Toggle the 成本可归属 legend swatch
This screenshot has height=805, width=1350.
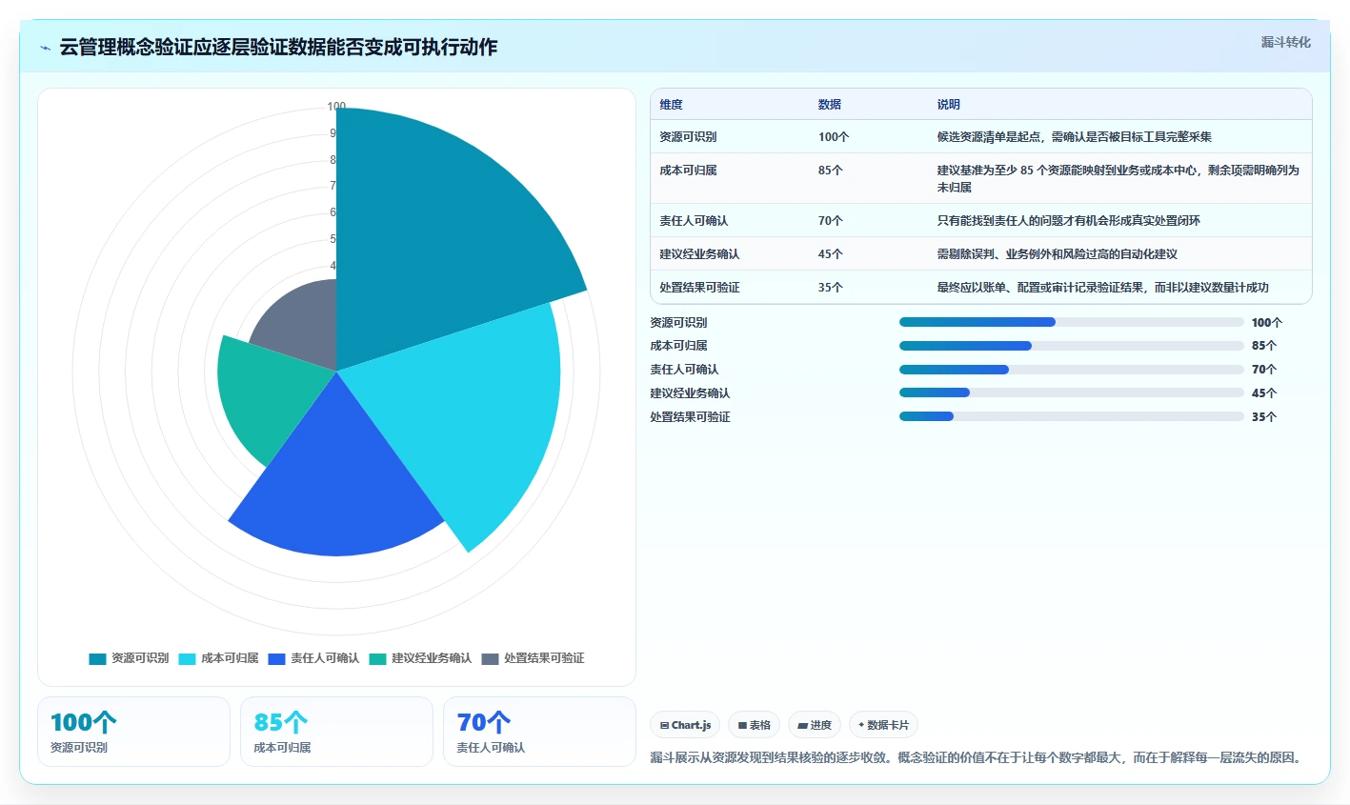click(187, 658)
